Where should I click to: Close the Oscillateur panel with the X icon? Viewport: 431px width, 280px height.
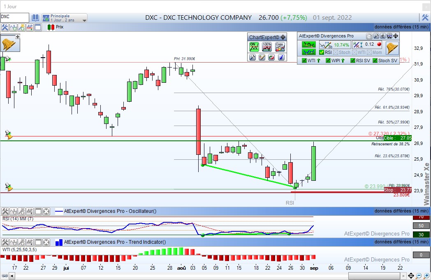point(46,212)
